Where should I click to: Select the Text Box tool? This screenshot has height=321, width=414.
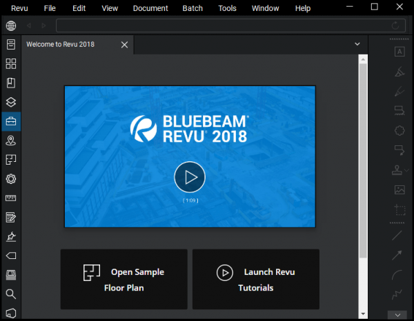[x=399, y=52]
